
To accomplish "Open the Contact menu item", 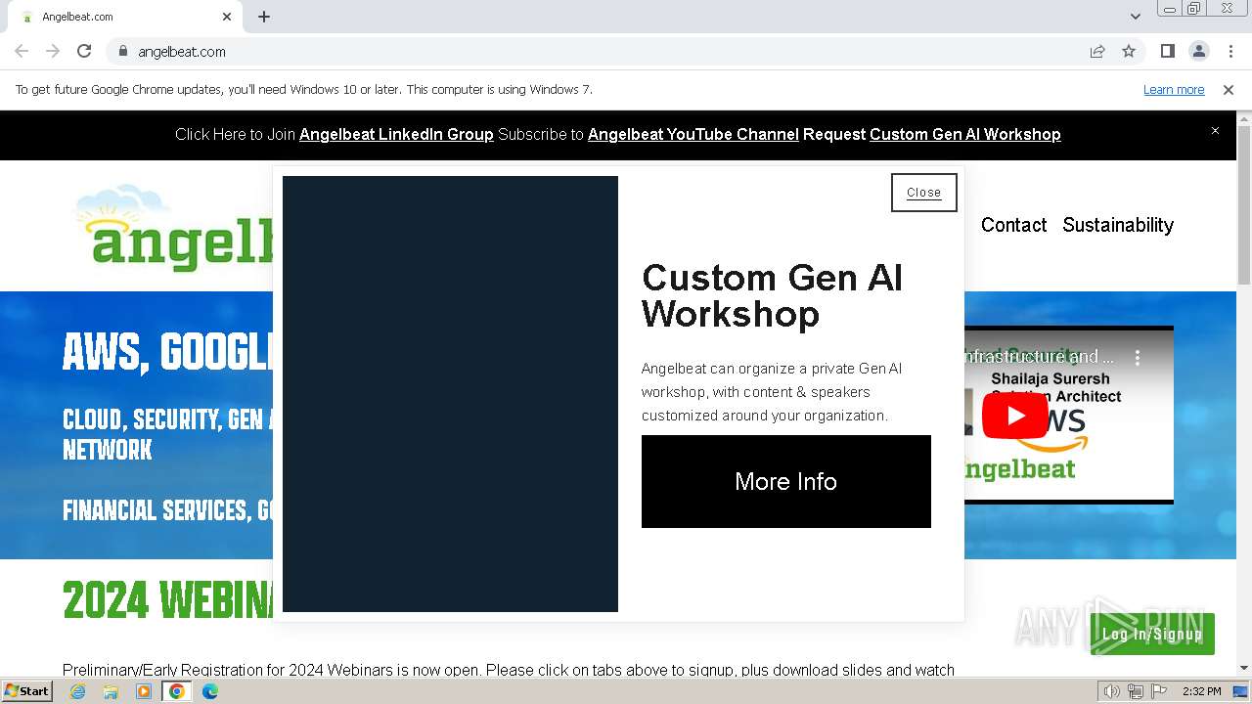I will point(1013,225).
